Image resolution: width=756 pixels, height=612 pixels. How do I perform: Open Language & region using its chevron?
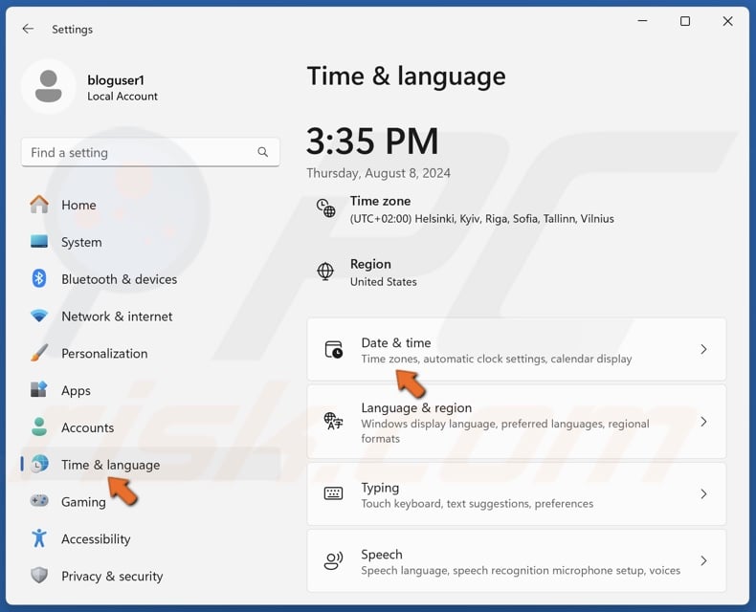(703, 422)
